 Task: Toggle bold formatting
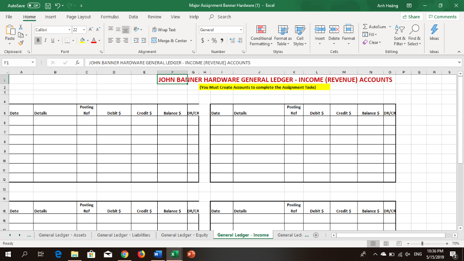point(38,40)
